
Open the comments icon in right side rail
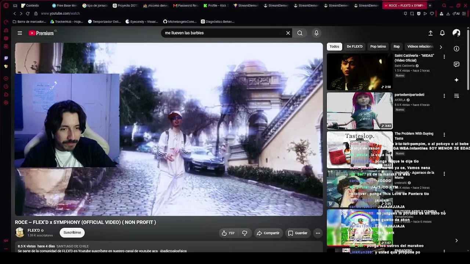(x=456, y=65)
